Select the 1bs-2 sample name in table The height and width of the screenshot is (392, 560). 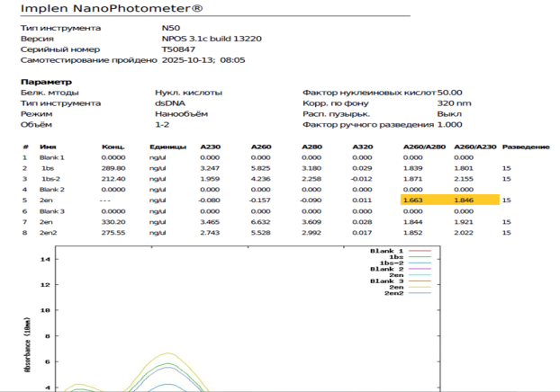click(51, 179)
